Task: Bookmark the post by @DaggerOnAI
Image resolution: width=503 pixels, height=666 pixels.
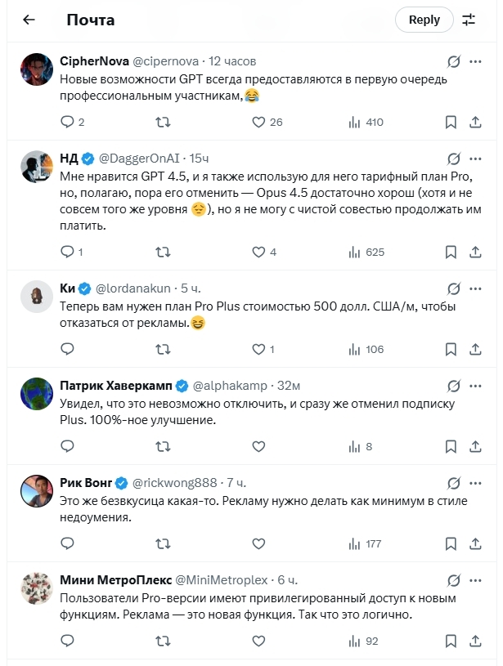Action: (451, 252)
